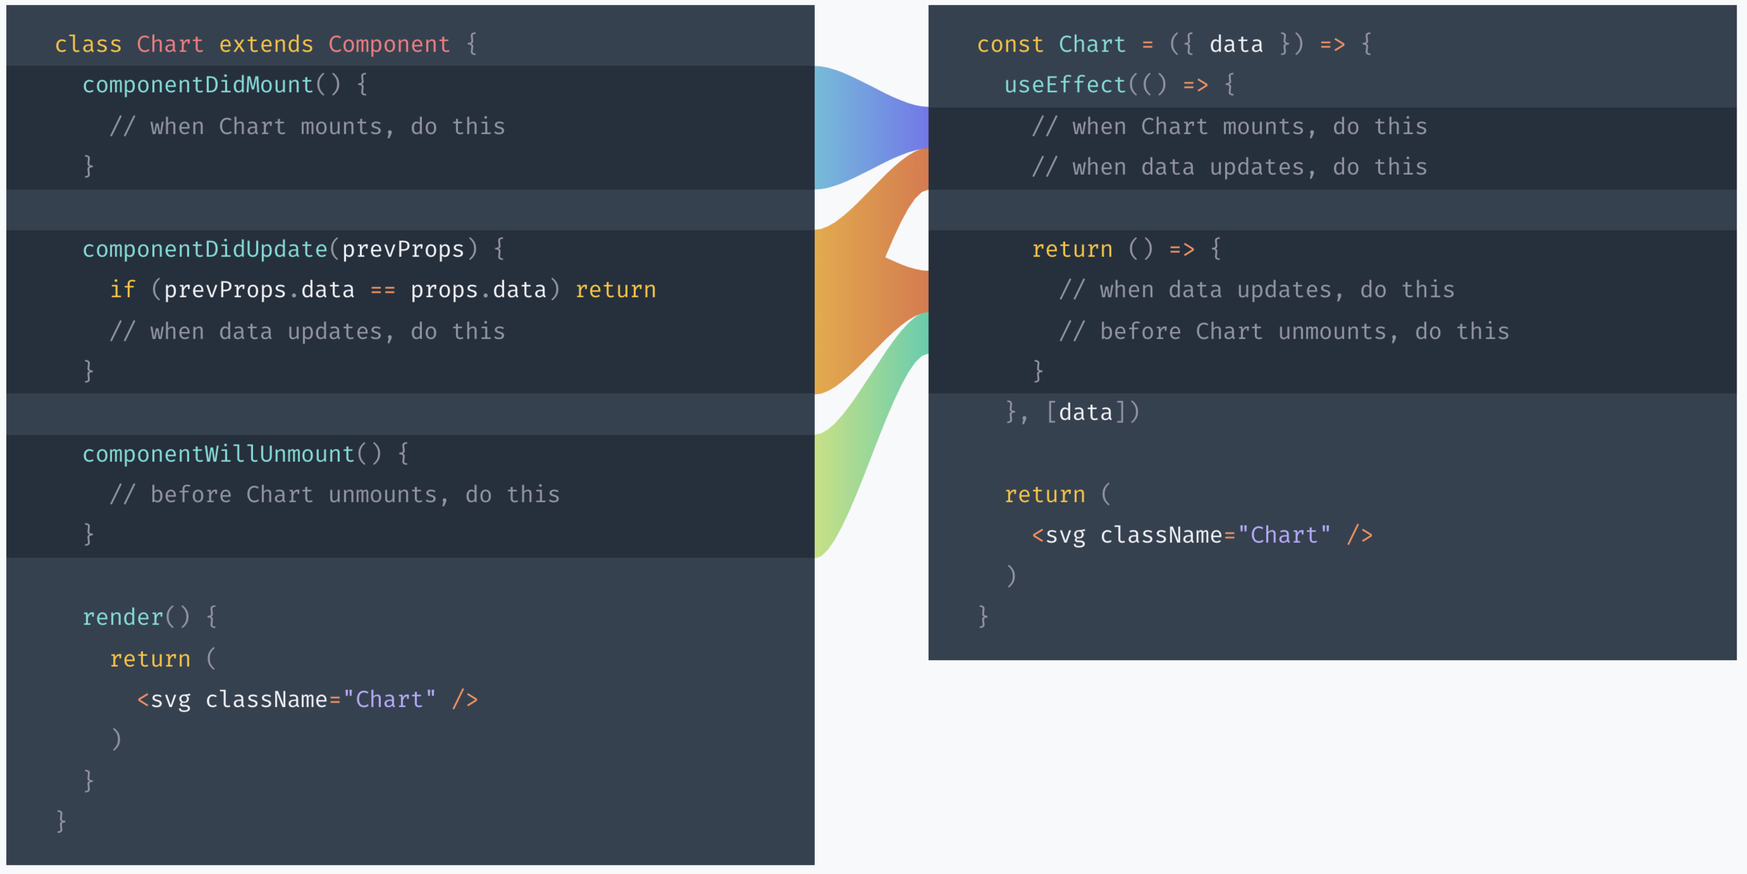The image size is (1747, 874).
Task: Click the svg className line in right panel
Action: coord(1202,535)
